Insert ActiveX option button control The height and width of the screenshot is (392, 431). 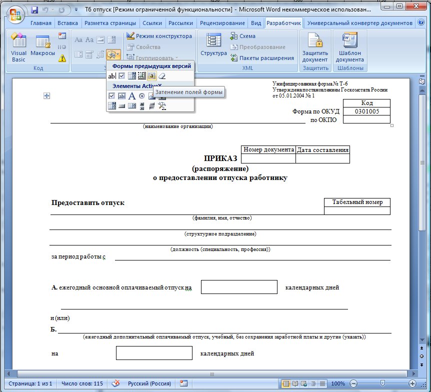pyautogui.click(x=141, y=96)
